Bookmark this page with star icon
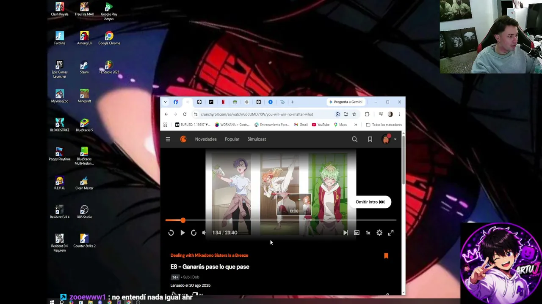 [354, 114]
